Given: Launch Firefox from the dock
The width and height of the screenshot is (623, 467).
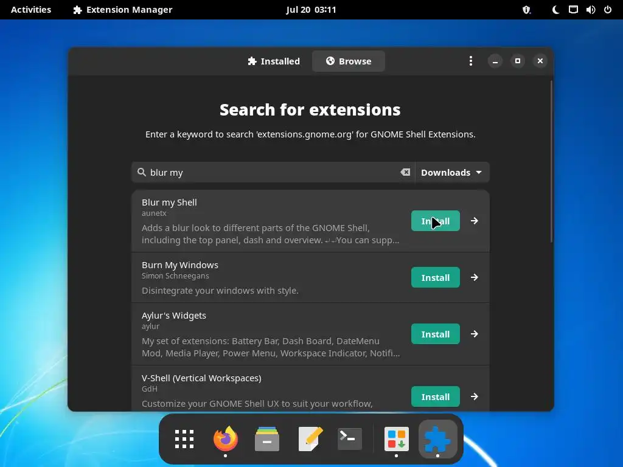Looking at the screenshot, I should 226,439.
